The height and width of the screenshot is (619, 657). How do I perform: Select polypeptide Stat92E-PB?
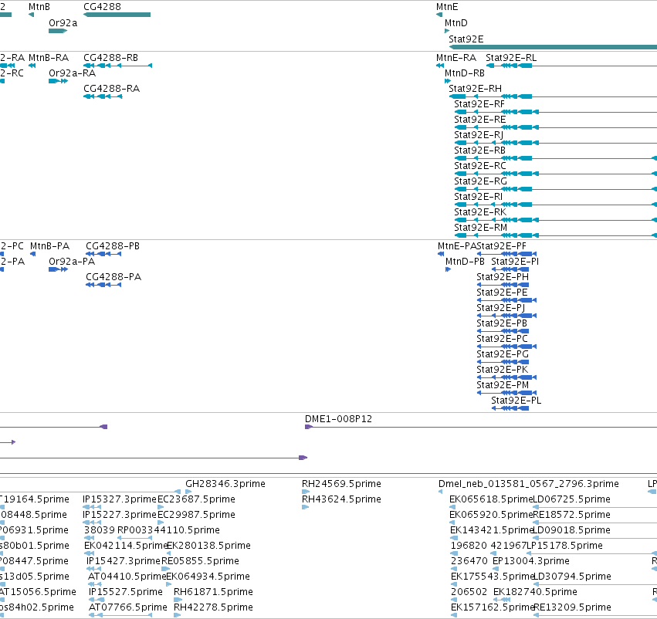(502, 323)
